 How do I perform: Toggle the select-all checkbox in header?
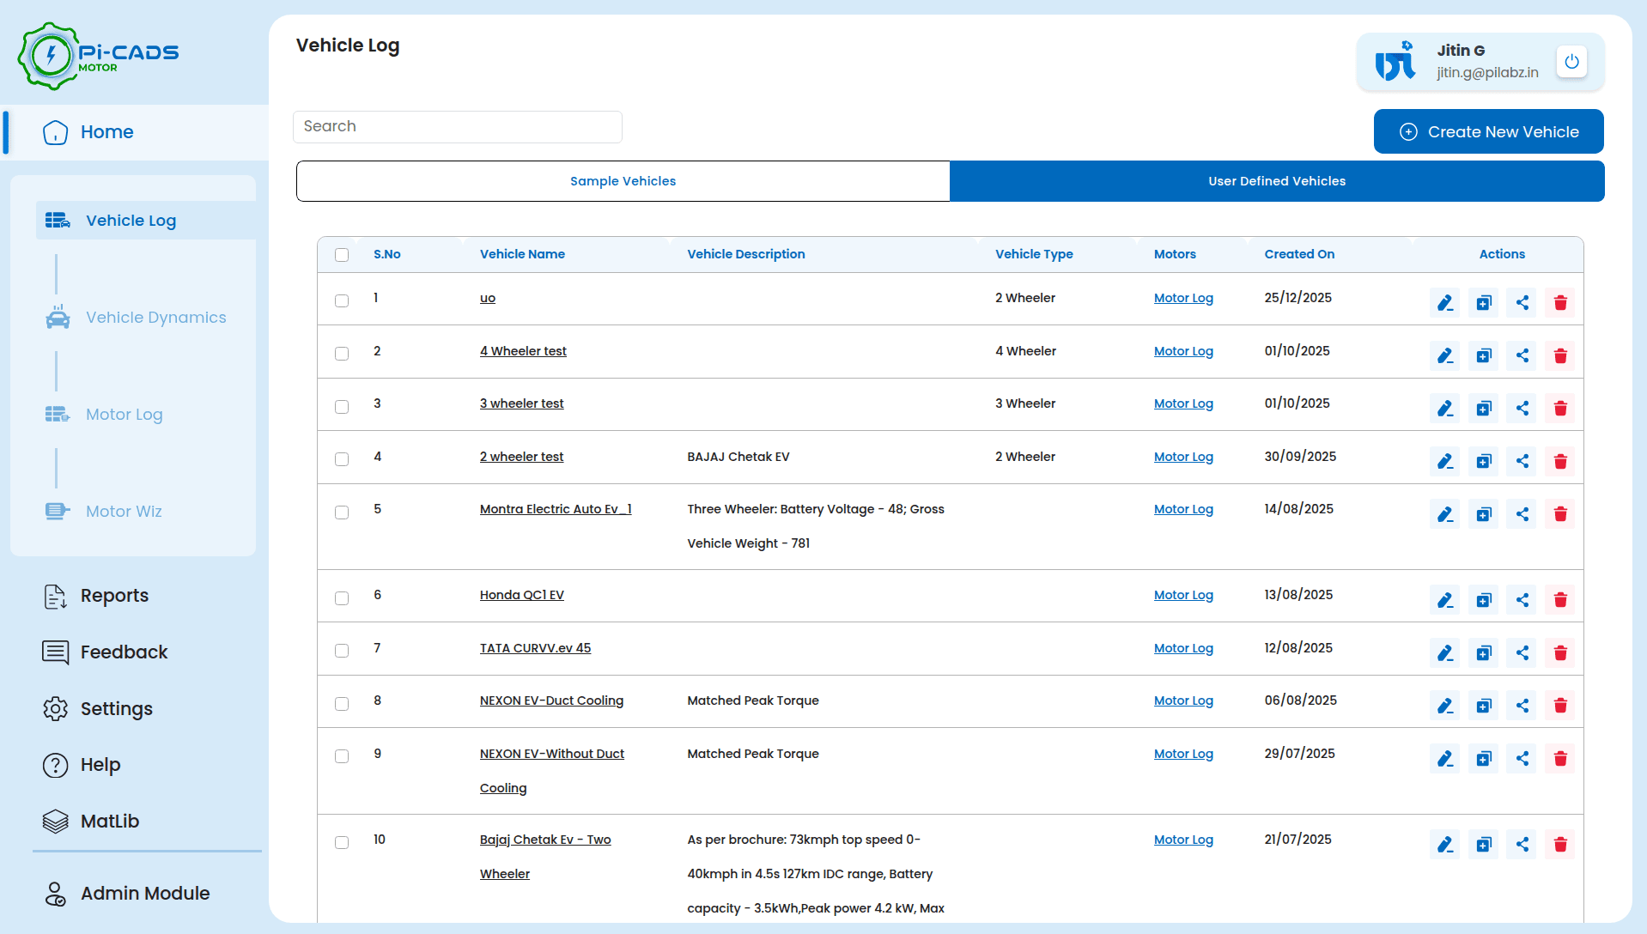pyautogui.click(x=342, y=255)
